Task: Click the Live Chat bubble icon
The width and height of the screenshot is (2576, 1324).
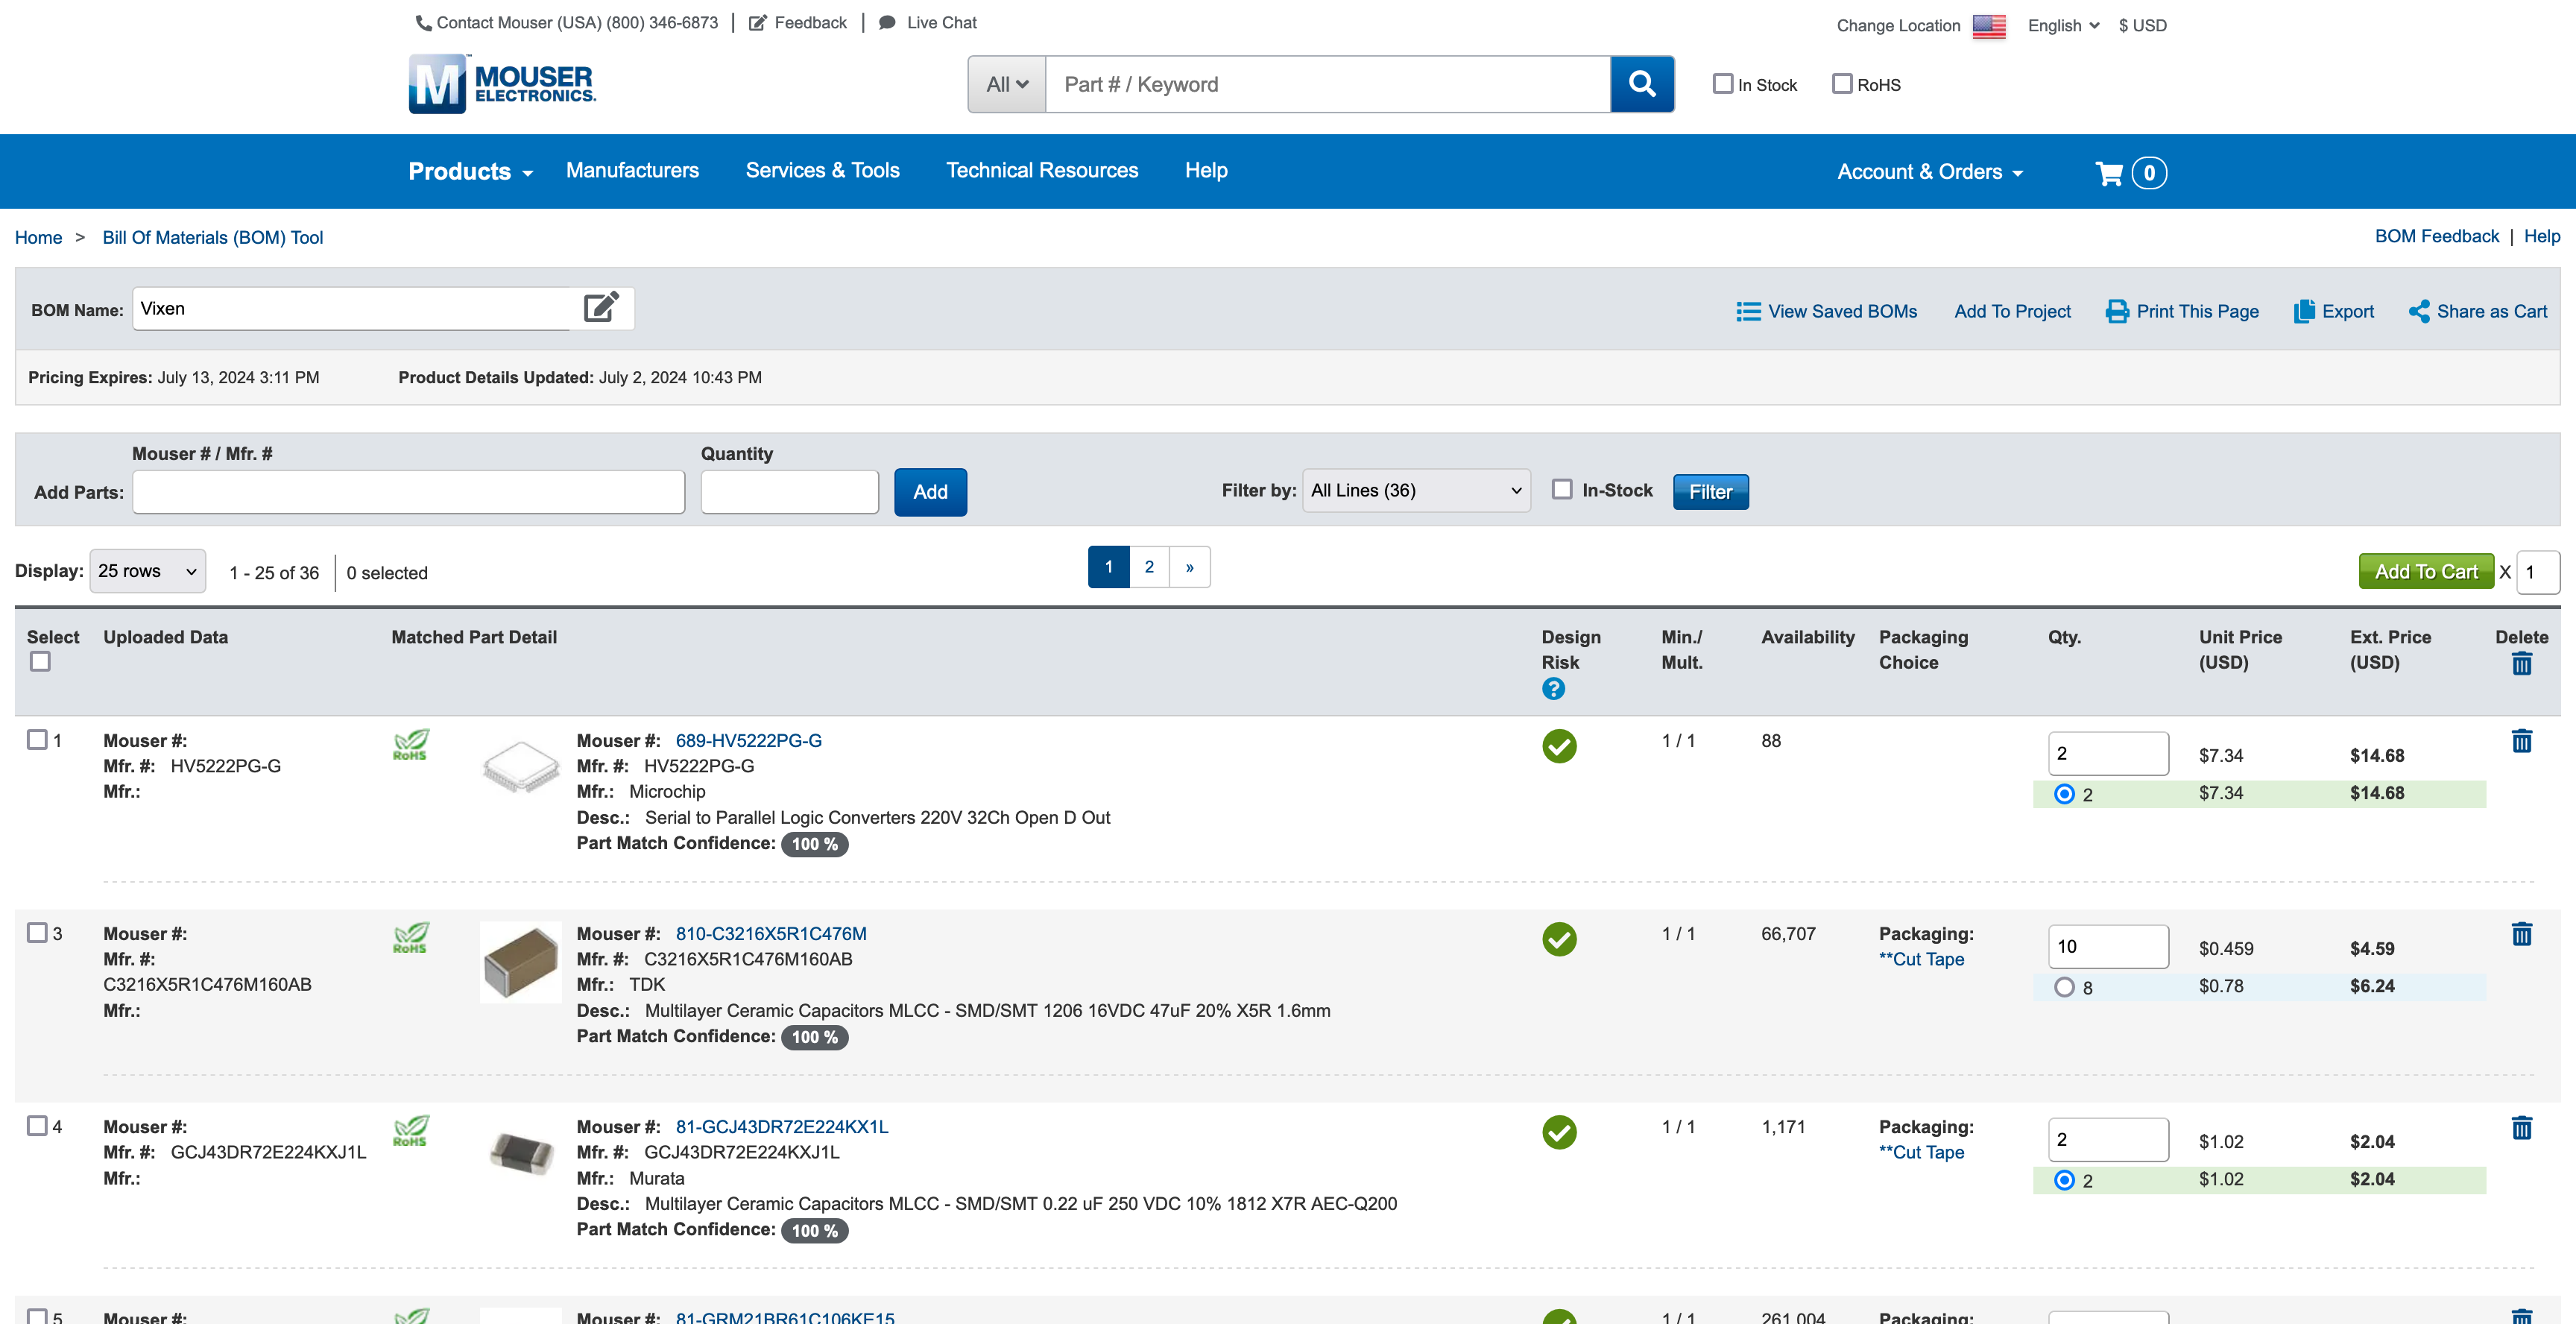Action: 887,22
